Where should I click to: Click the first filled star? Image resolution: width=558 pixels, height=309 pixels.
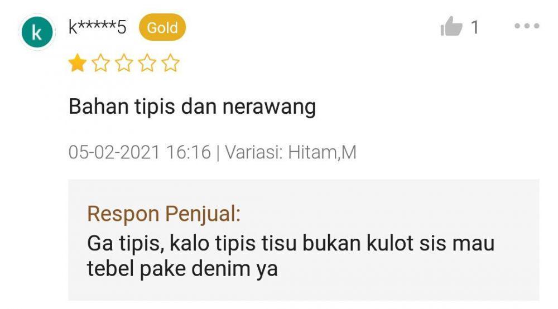click(x=78, y=63)
